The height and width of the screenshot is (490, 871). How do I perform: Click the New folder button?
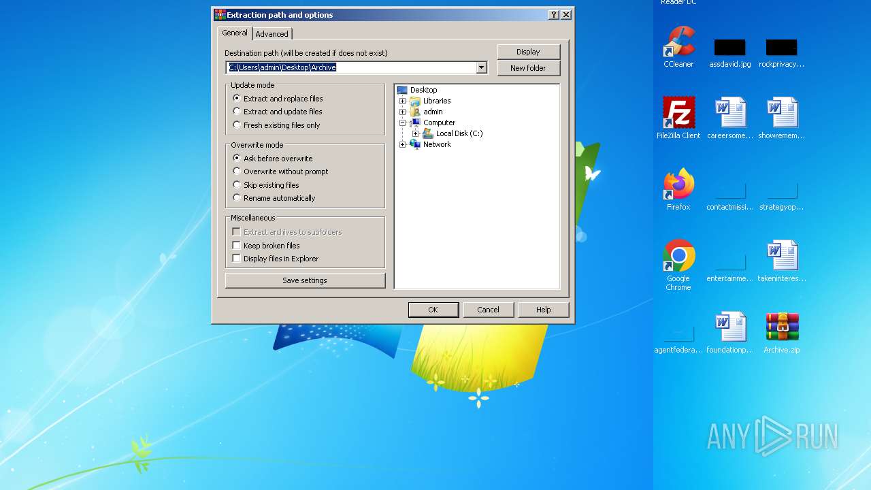(529, 68)
